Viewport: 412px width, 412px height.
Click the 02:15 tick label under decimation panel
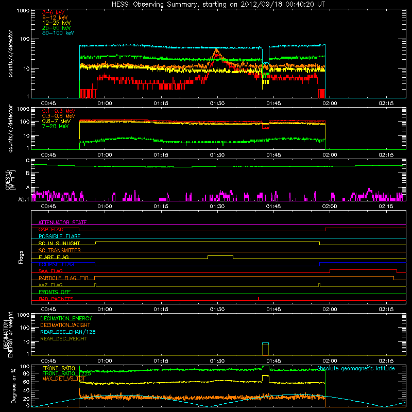click(x=386, y=361)
